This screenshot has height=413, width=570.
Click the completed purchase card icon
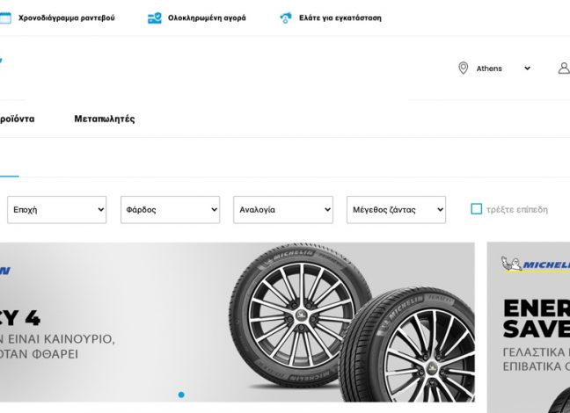click(155, 18)
